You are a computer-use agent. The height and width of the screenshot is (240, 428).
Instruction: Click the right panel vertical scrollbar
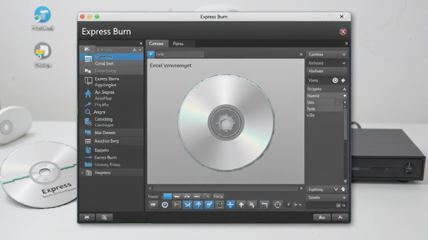345,122
